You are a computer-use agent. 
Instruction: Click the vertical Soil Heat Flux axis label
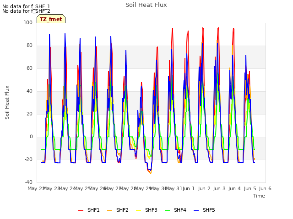click(x=7, y=102)
